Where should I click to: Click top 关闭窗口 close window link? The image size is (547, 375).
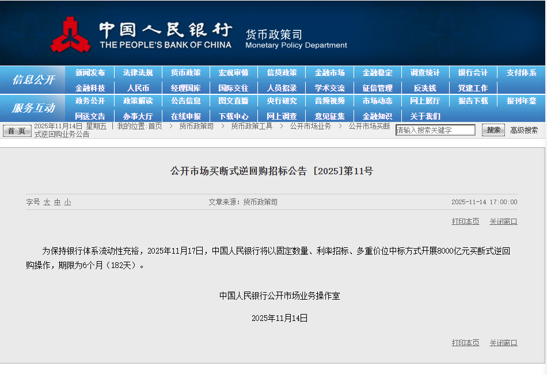(503, 221)
